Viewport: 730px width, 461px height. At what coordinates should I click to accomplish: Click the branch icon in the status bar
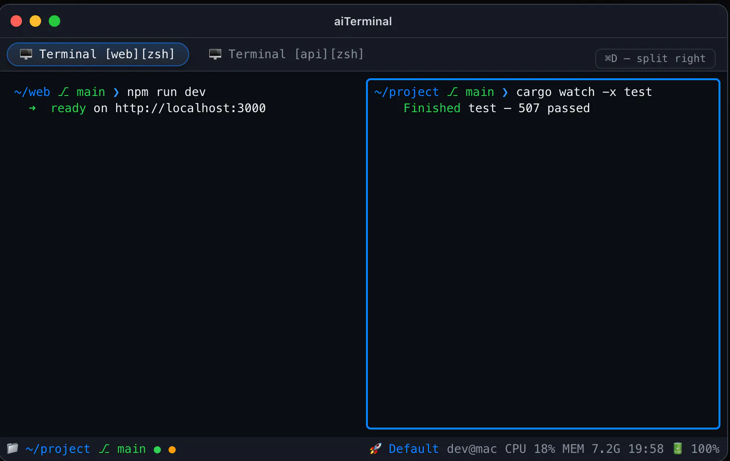104,449
